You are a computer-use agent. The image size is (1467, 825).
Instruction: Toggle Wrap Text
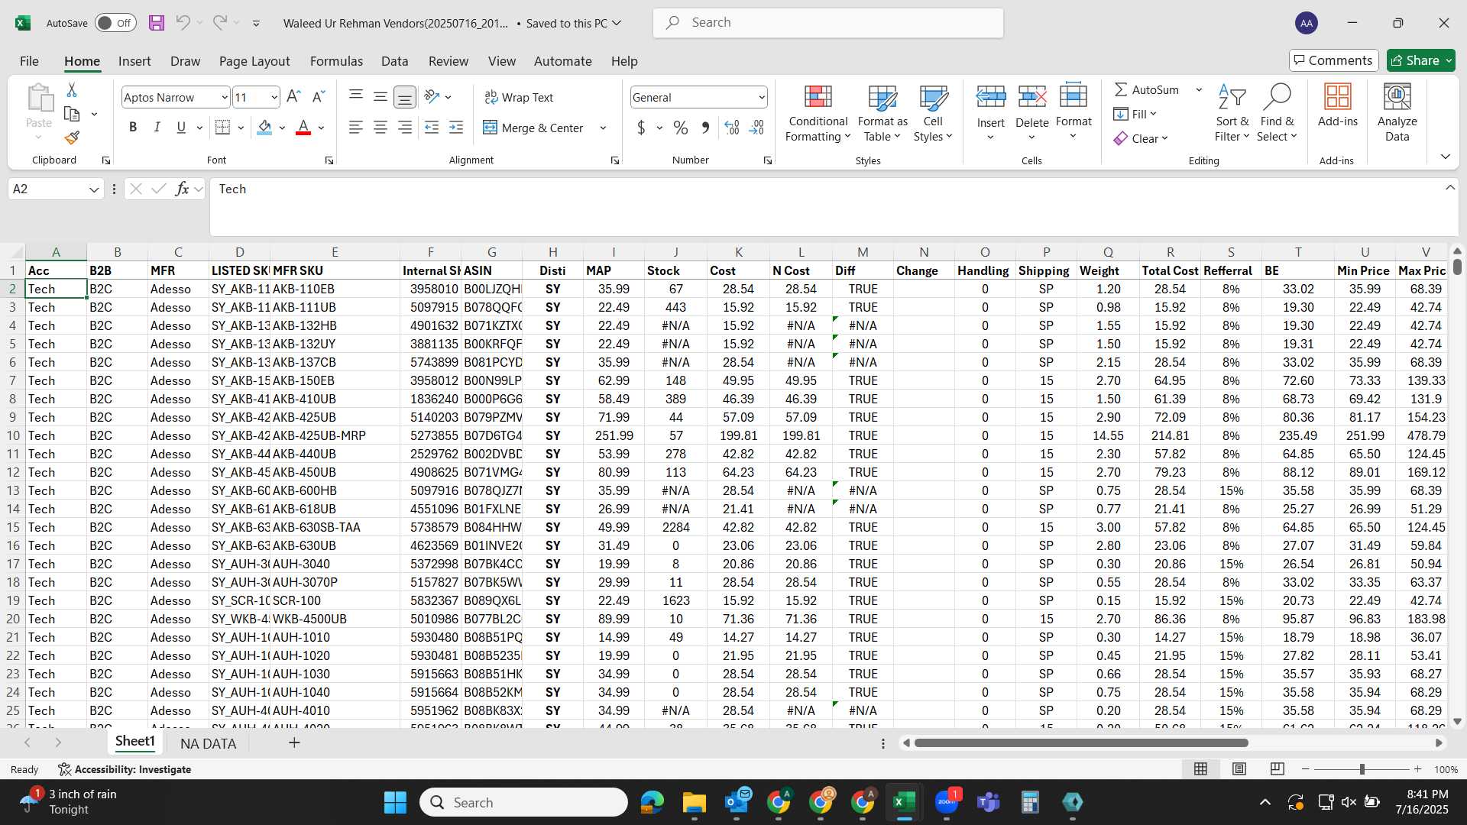tap(519, 97)
